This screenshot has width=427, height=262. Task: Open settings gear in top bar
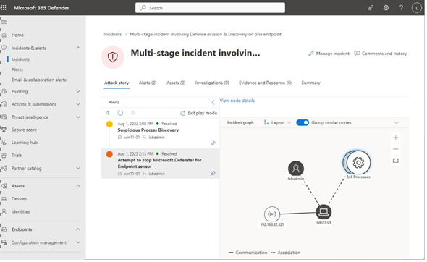point(386,8)
